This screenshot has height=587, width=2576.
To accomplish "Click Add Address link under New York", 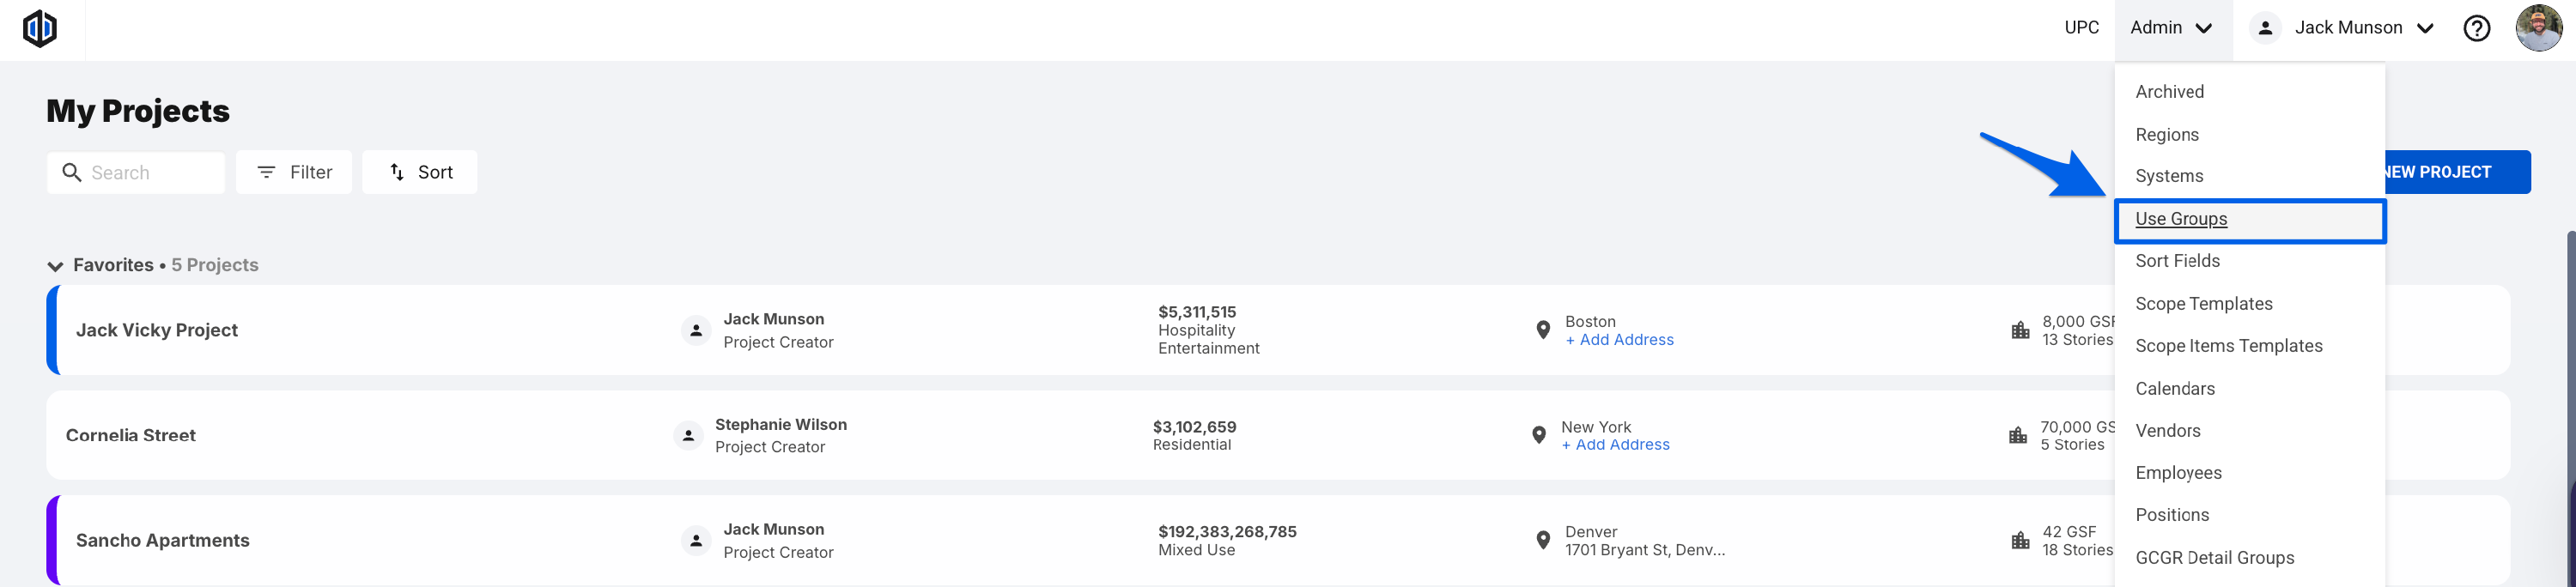I will 1615,445.
